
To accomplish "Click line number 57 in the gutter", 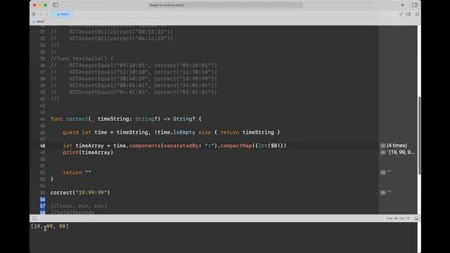I will point(42,206).
